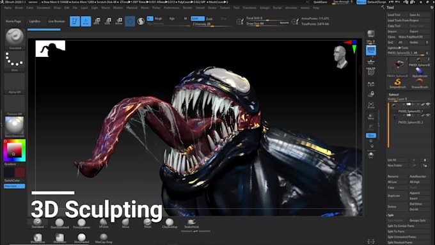This screenshot has width=435, height=245.
Task: Adjust the Focal Shift slider
Action: [267, 19]
